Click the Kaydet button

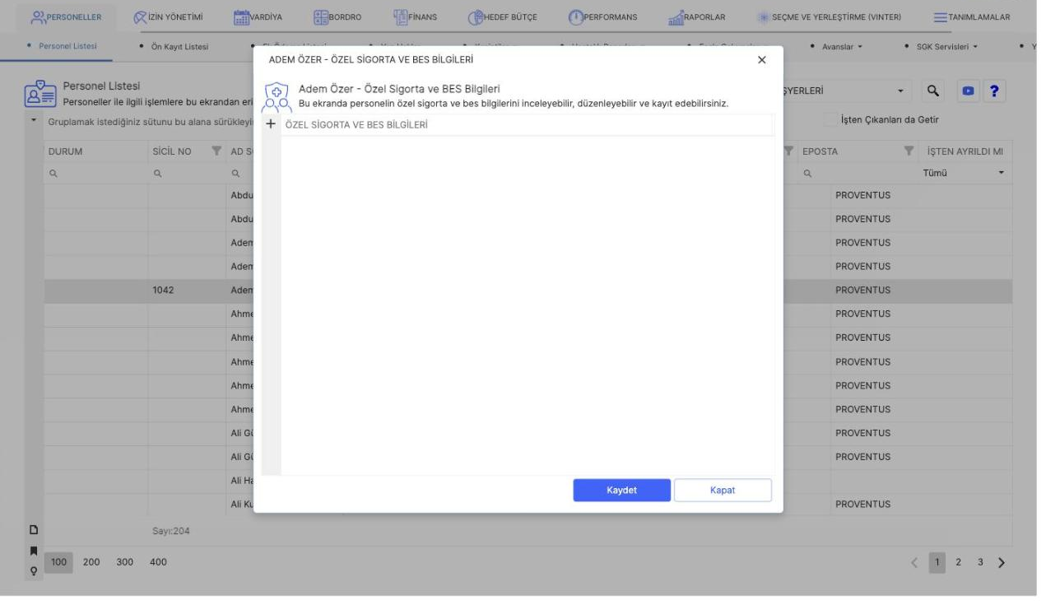pyautogui.click(x=622, y=490)
